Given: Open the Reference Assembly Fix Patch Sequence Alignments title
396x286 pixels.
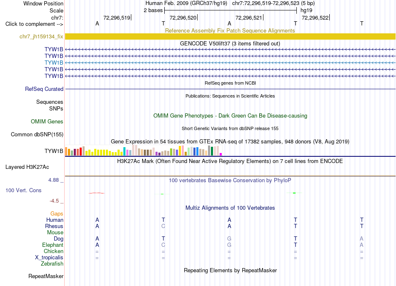Looking at the screenshot, I should click(x=230, y=30).
